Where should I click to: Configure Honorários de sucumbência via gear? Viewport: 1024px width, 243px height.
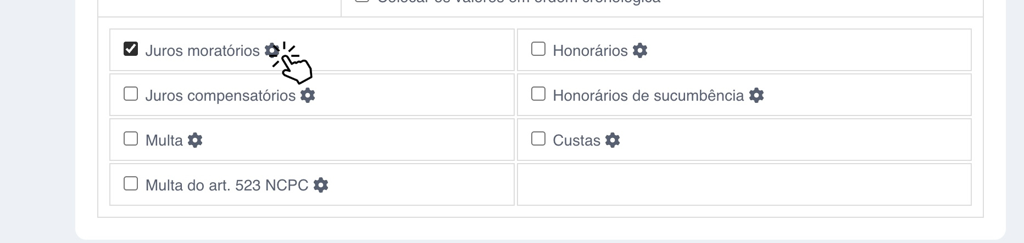756,95
